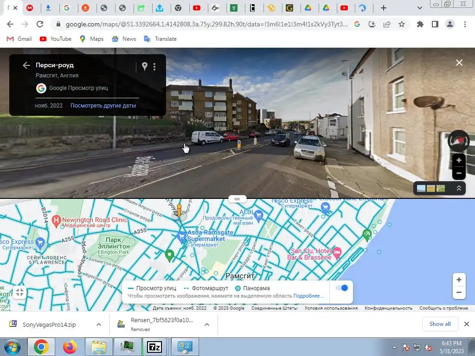This screenshot has width=475, height=356.
Task: Open Chrome three-dot menu
Action: pyautogui.click(x=465, y=24)
